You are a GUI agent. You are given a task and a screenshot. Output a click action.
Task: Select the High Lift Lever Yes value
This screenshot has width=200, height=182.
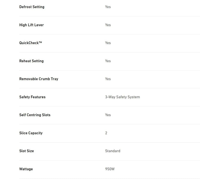pos(108,25)
